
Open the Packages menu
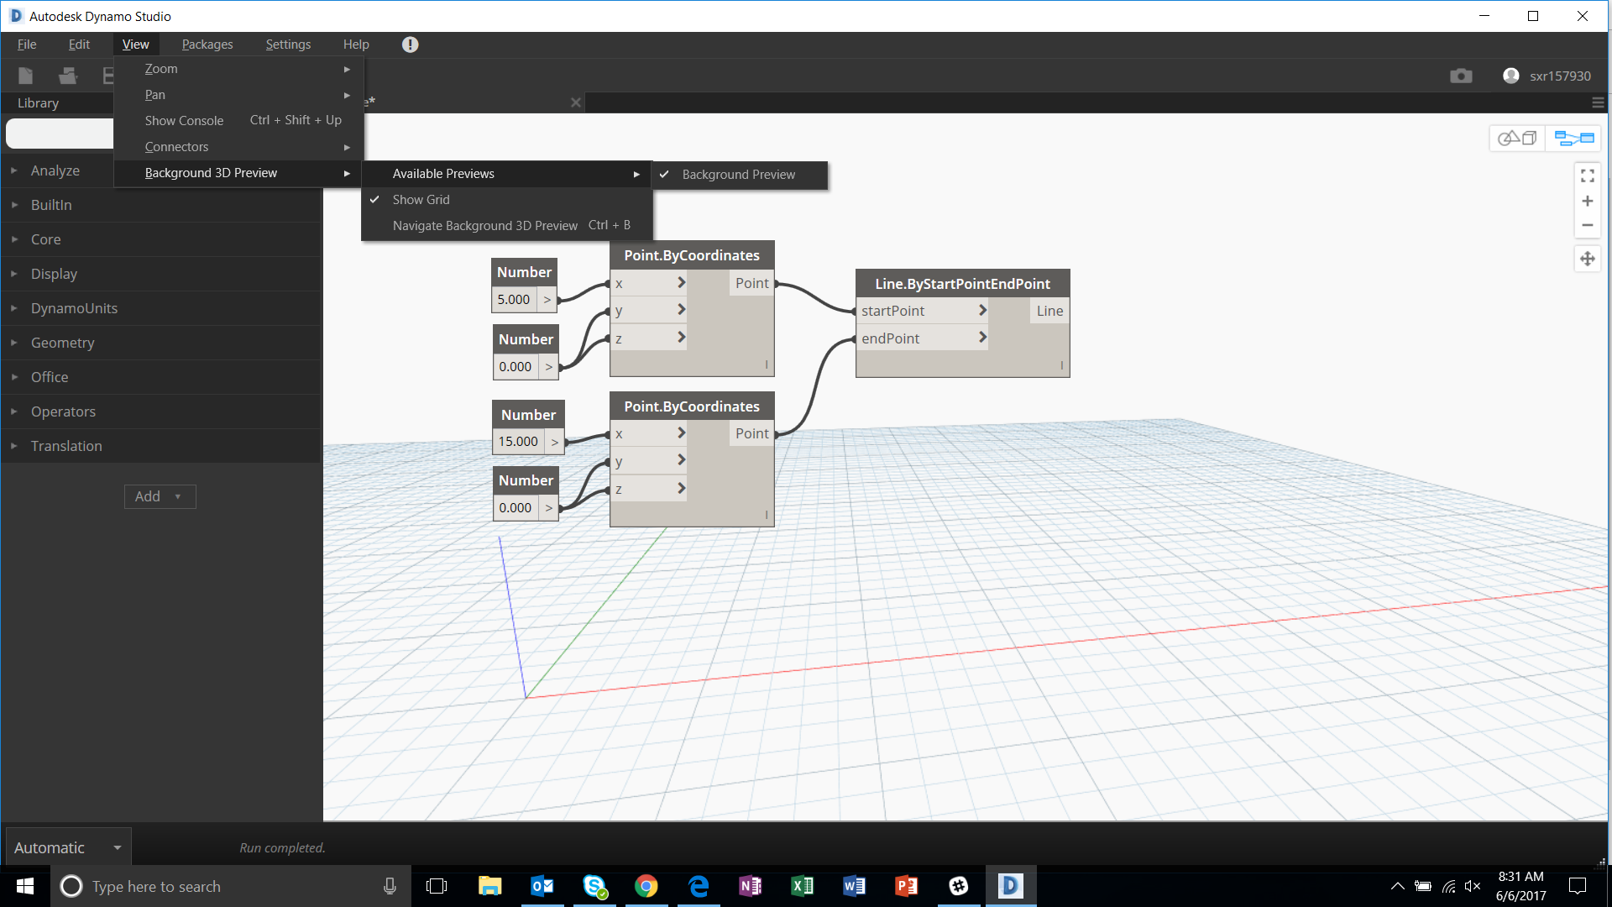click(207, 44)
